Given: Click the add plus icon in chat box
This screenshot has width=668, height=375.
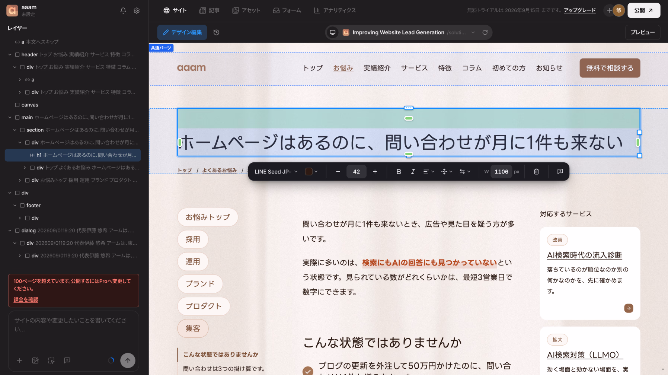Looking at the screenshot, I should (x=19, y=360).
